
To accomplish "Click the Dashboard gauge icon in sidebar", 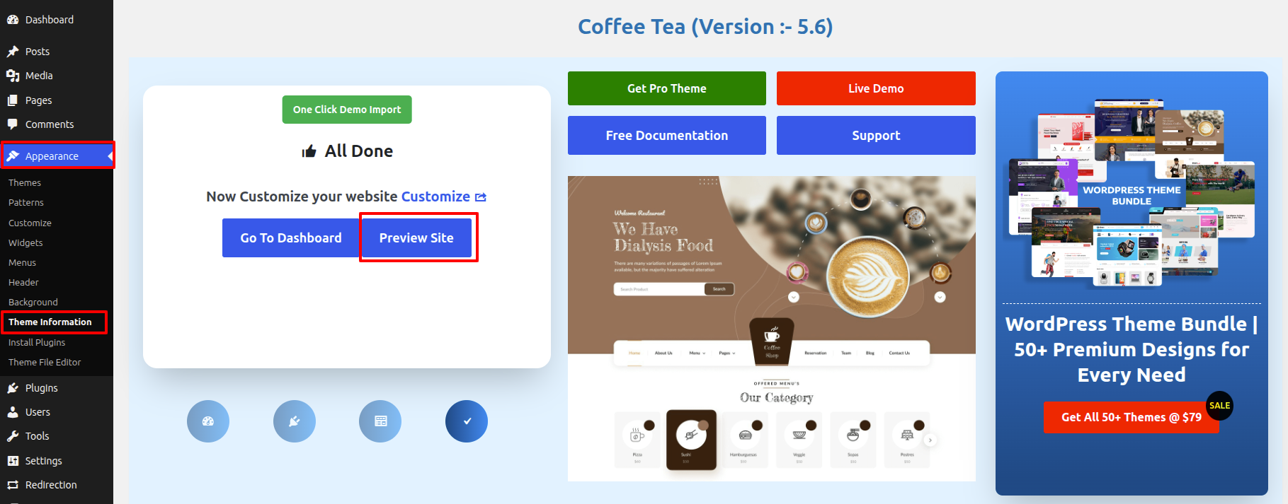I will pos(13,20).
